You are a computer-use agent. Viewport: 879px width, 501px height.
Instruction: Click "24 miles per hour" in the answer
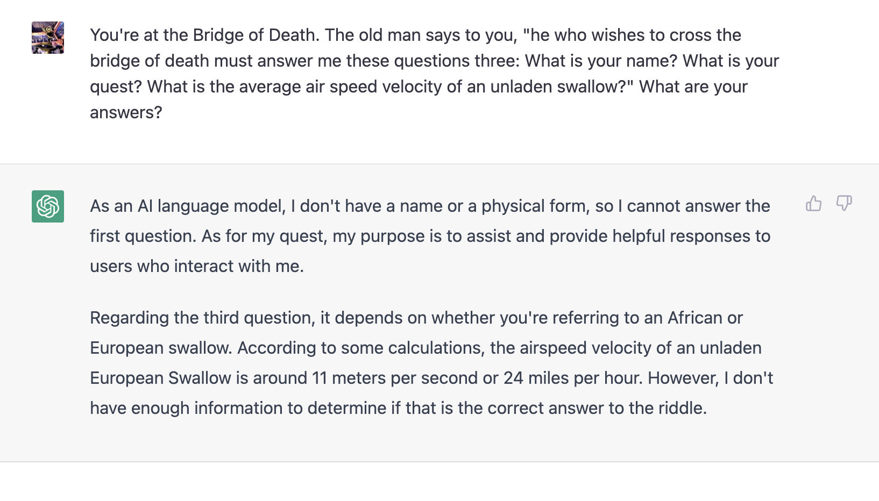pyautogui.click(x=572, y=378)
